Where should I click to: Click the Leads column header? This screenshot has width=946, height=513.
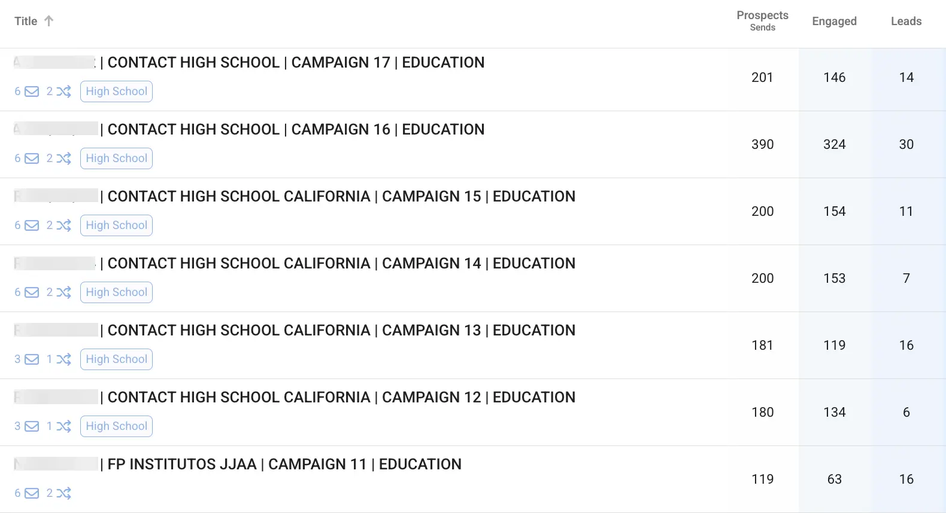pos(906,21)
